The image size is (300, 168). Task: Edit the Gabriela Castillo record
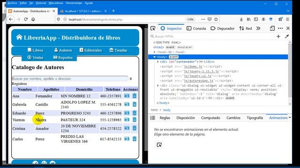[x=127, y=104]
